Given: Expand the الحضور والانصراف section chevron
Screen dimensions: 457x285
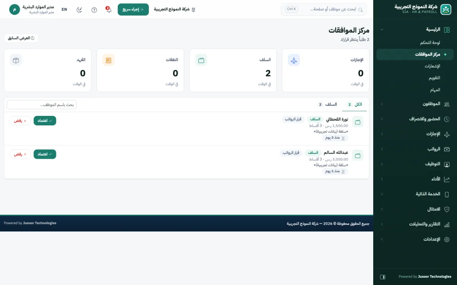Looking at the screenshot, I should pyautogui.click(x=382, y=119).
